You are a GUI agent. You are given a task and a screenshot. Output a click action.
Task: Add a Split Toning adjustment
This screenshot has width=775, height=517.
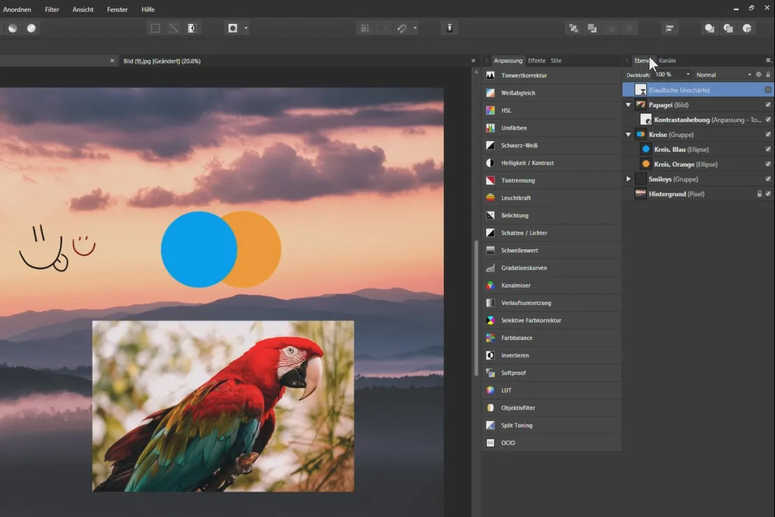(552, 425)
